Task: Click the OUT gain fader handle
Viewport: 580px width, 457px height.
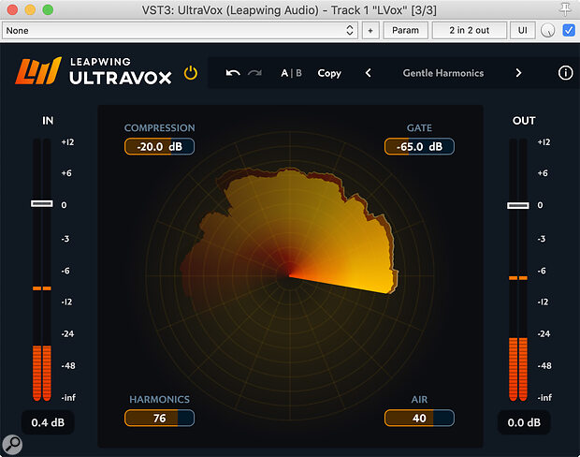Action: [x=518, y=205]
